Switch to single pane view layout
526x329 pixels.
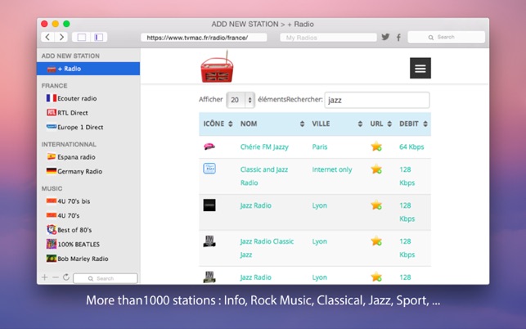[x=82, y=37]
